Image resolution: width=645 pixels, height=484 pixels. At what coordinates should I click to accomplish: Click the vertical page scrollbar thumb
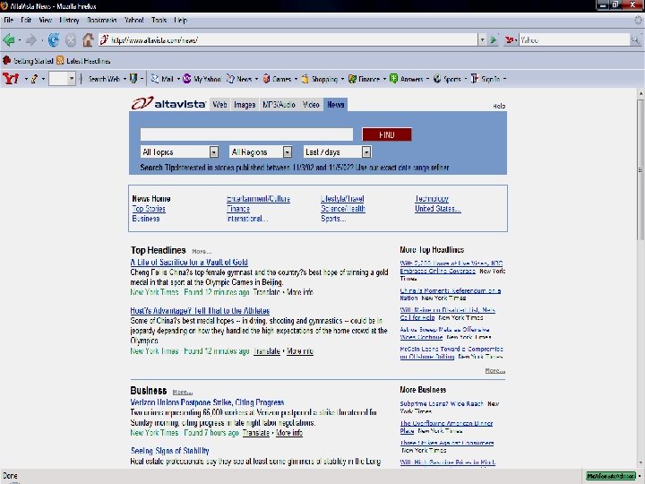tap(641, 169)
